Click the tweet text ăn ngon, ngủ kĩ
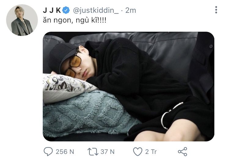Viewport: 229px width, 160px height. [x=75, y=20]
